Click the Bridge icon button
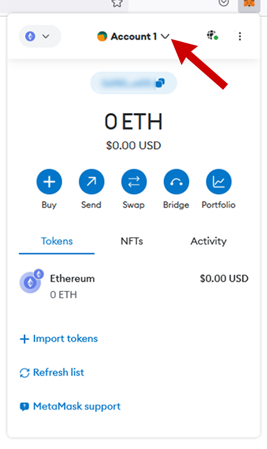Image resolution: width=267 pixels, height=449 pixels. click(176, 182)
